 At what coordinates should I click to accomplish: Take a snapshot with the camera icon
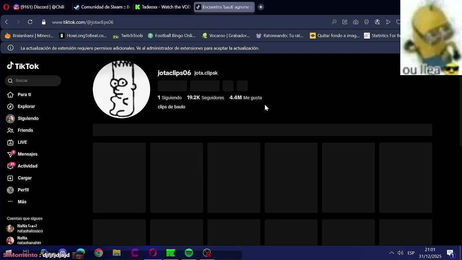(x=356, y=22)
